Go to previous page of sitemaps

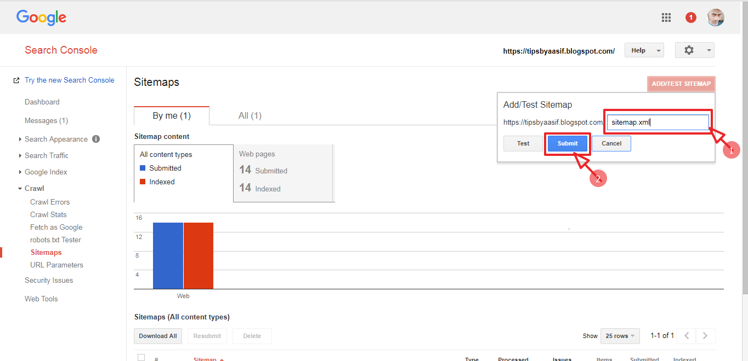(687, 336)
